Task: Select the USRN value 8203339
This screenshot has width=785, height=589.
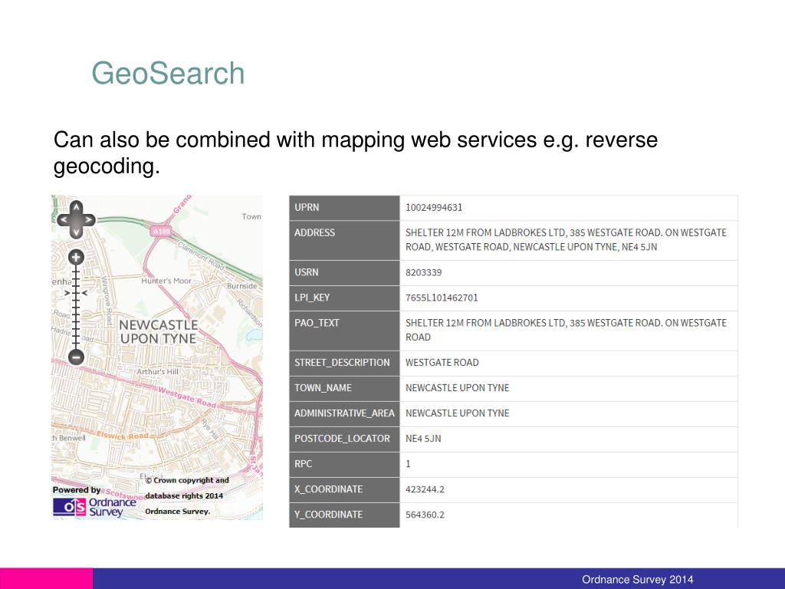Action: [x=423, y=272]
